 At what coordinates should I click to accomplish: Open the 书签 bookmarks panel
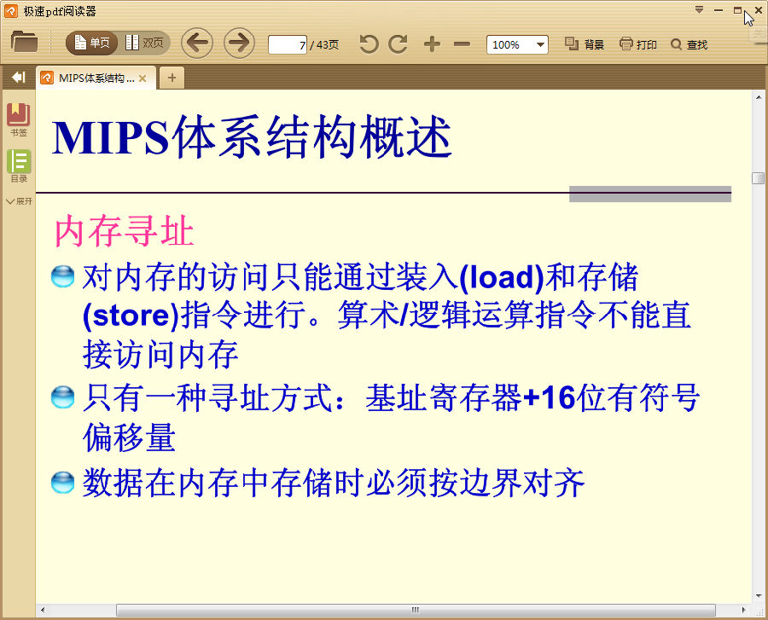click(x=19, y=120)
